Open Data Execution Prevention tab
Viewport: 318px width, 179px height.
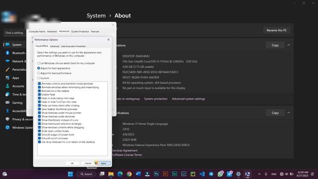73,46
